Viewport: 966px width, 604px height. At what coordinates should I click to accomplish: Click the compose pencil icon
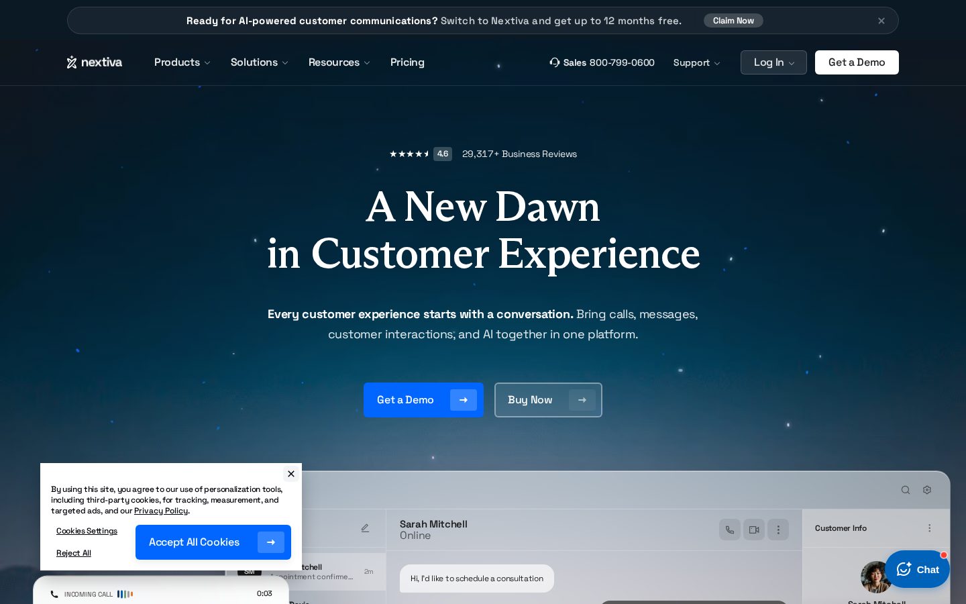pyautogui.click(x=365, y=528)
